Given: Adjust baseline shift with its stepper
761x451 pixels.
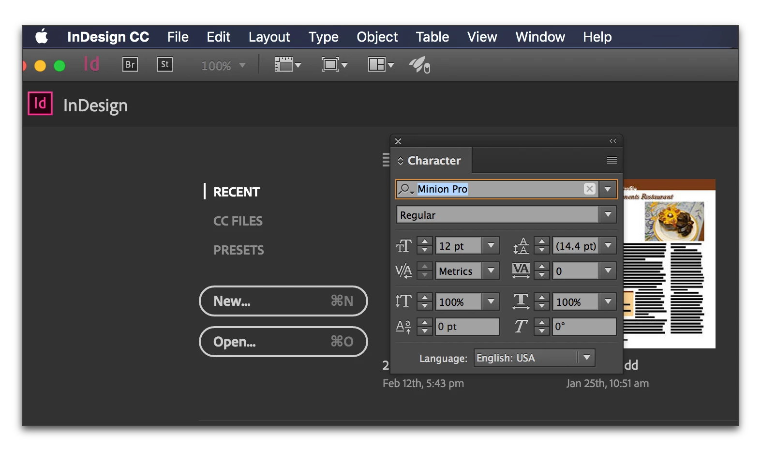Looking at the screenshot, I should tap(425, 327).
